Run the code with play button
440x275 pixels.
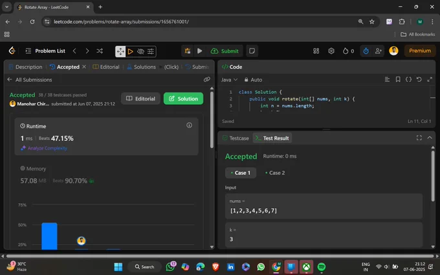[200, 50]
